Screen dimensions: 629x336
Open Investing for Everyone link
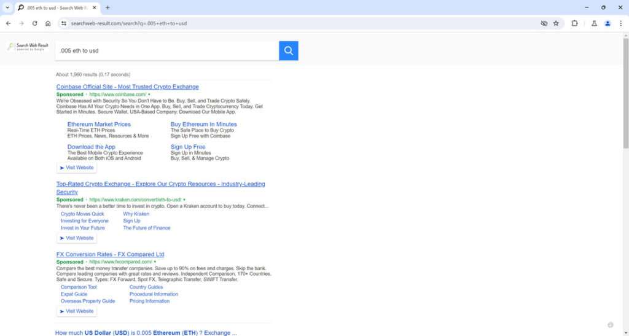click(85, 221)
